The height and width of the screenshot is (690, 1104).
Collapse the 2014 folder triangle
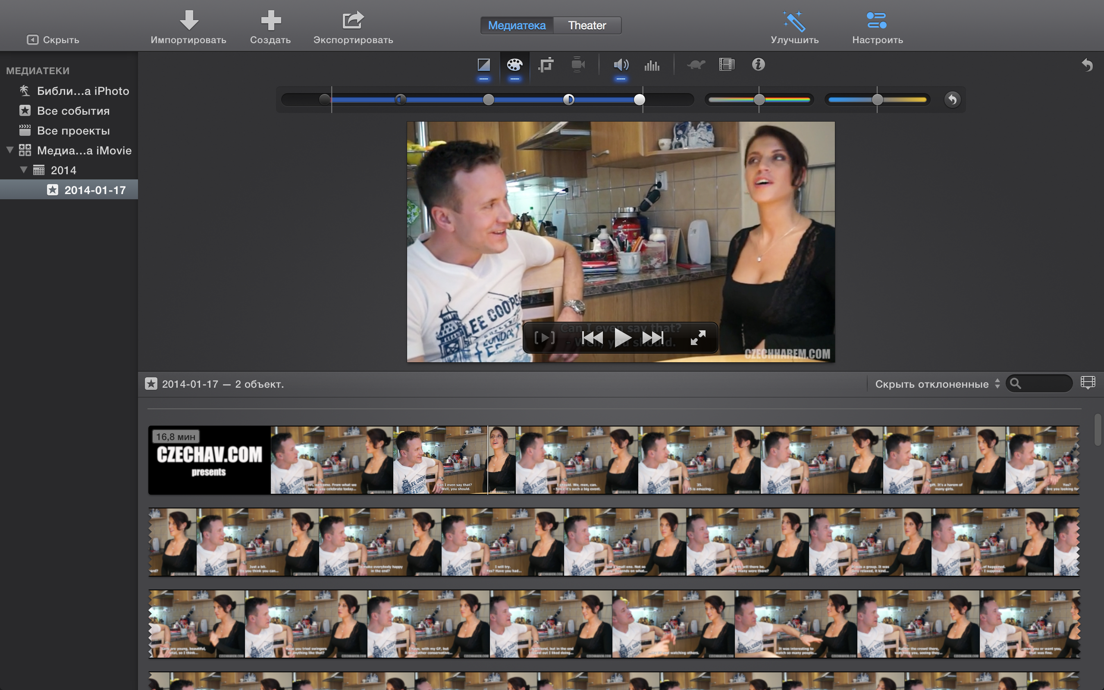pyautogui.click(x=24, y=170)
